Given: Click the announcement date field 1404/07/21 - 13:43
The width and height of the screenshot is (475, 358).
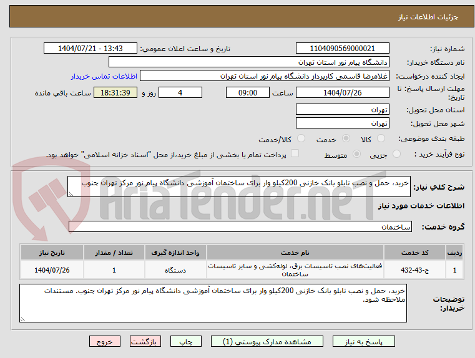Looking at the screenshot, I should (x=91, y=48).
